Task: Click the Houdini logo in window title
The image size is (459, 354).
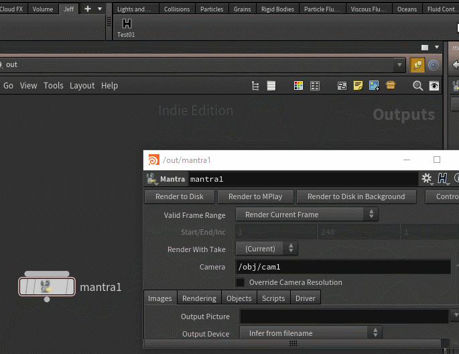Action: (x=154, y=160)
